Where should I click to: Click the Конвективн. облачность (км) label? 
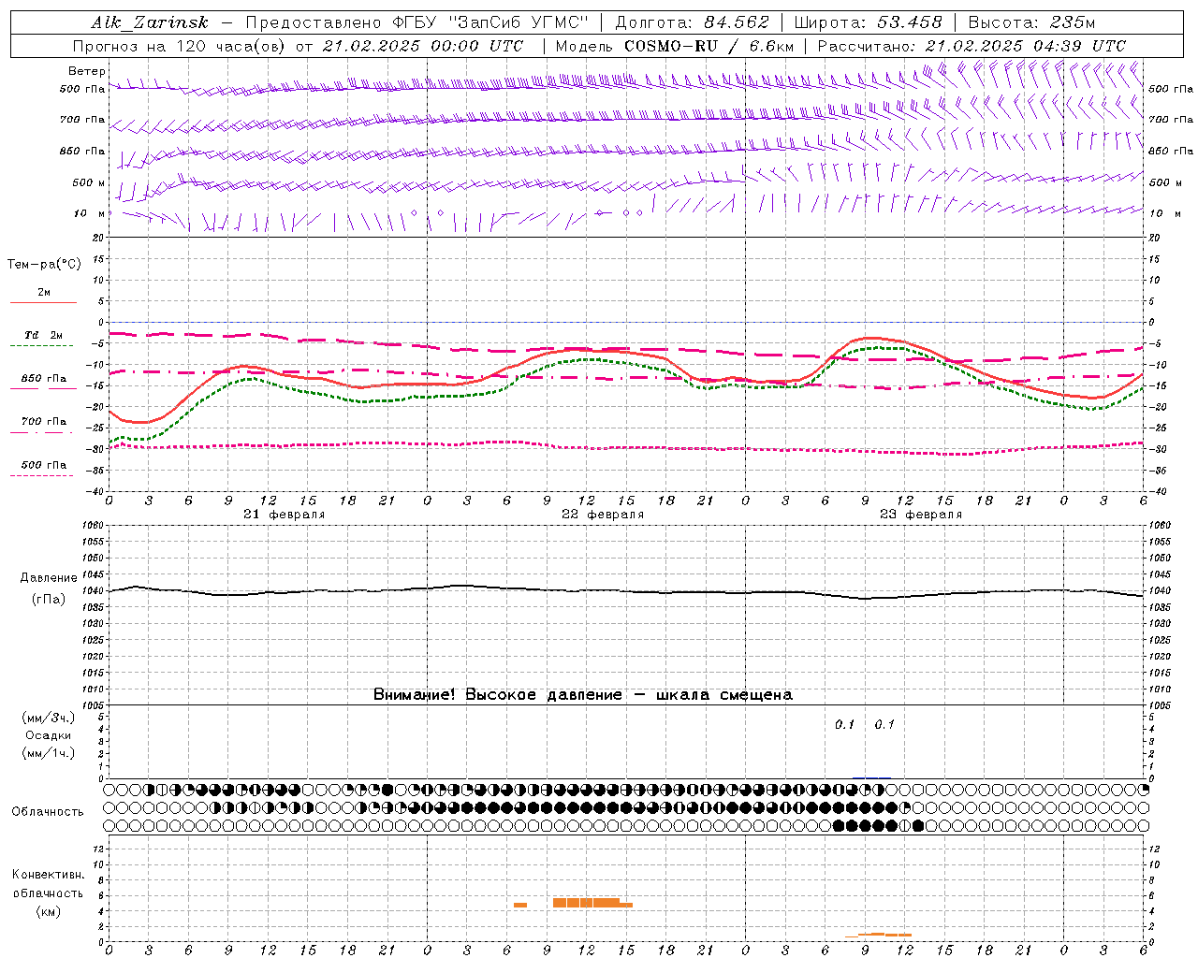coord(48,893)
